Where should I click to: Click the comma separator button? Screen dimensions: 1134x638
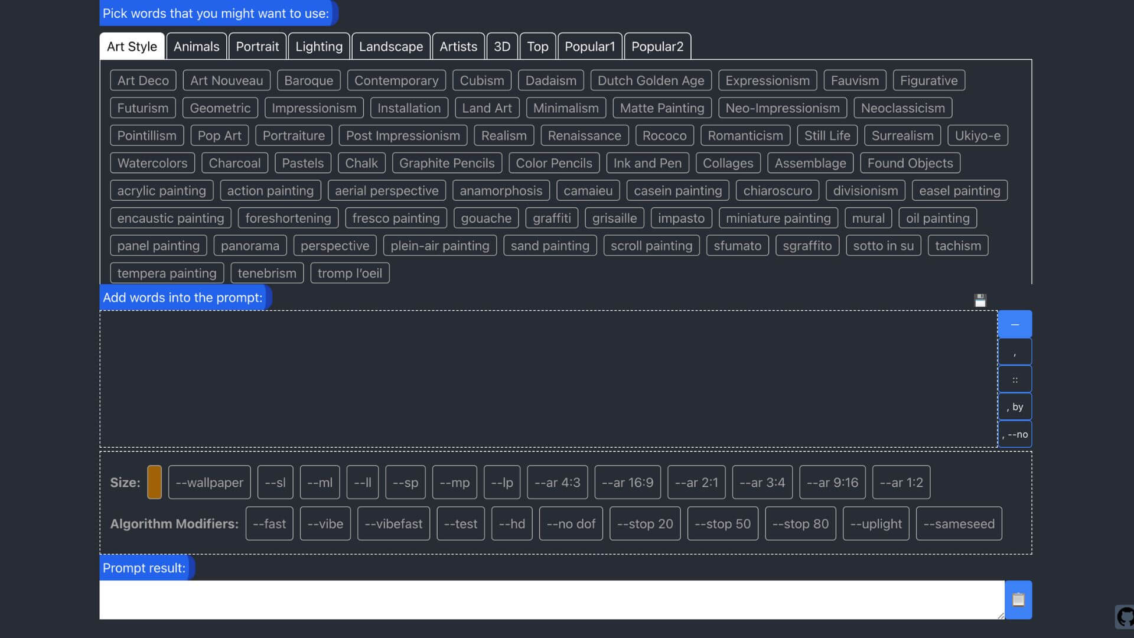[x=1014, y=352]
